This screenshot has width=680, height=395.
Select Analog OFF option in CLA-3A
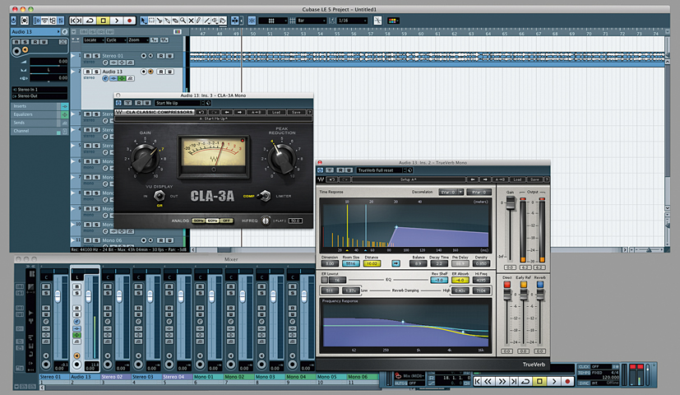click(226, 221)
